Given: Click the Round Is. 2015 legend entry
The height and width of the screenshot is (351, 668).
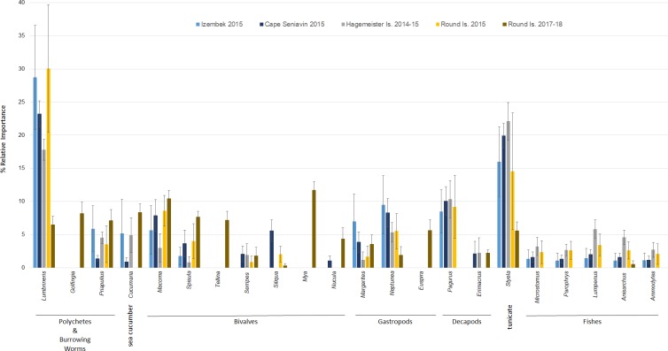Looking at the screenshot, I should pos(461,24).
